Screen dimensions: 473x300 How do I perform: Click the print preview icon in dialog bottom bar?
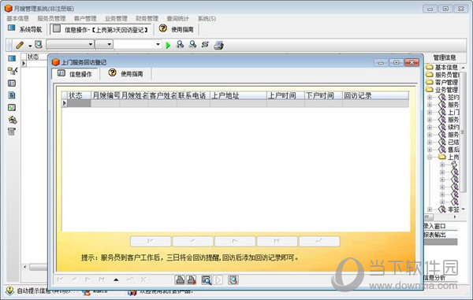pyautogui.click(x=207, y=280)
